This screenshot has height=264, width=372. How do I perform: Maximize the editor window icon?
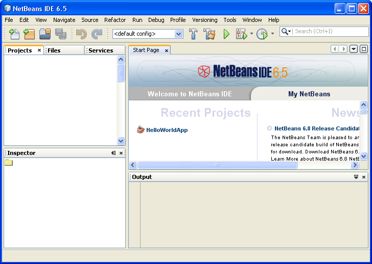click(x=364, y=49)
